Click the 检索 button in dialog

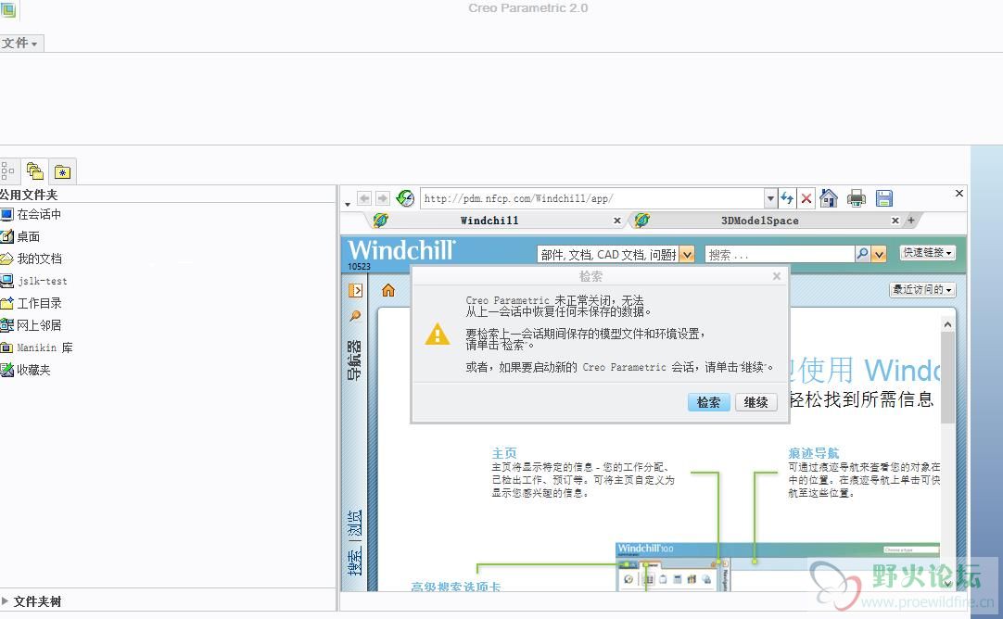(x=709, y=402)
